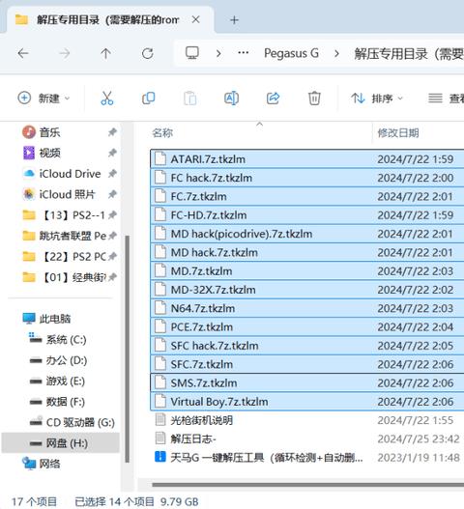Image resolution: width=464 pixels, height=509 pixels.
Task: Open iCloud 照片 in the sidebar
Action: pyautogui.click(x=67, y=194)
